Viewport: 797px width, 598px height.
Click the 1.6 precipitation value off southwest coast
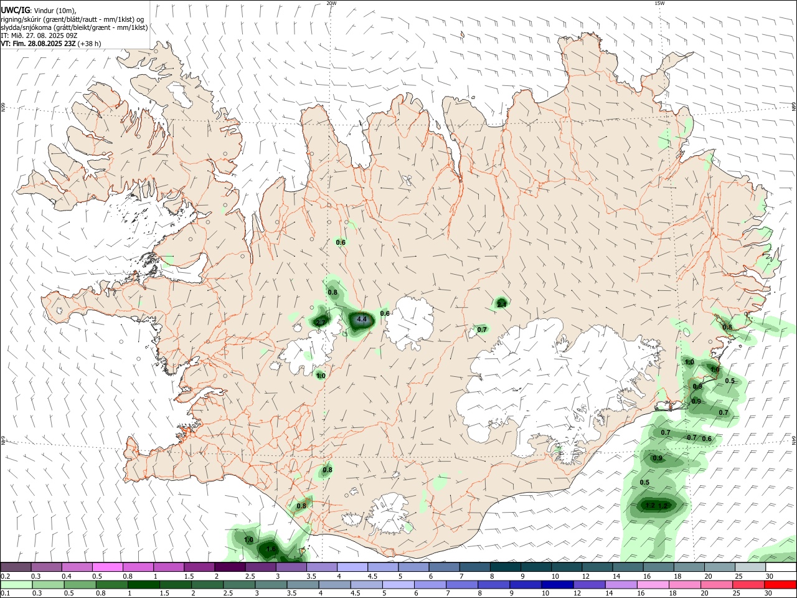tap(271, 549)
